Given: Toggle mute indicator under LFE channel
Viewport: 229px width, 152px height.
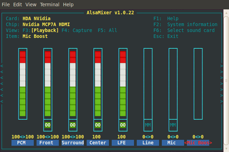Looking at the screenshot, I should click(x=123, y=125).
